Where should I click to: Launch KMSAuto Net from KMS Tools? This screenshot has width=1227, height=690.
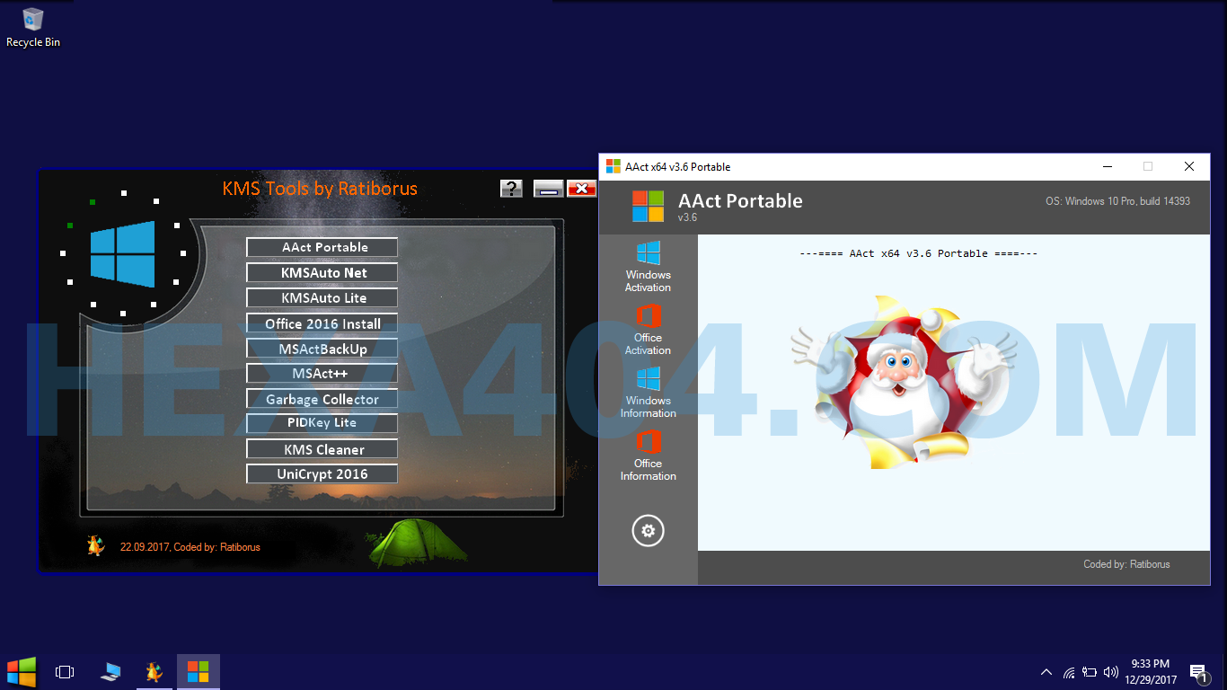[x=322, y=272]
